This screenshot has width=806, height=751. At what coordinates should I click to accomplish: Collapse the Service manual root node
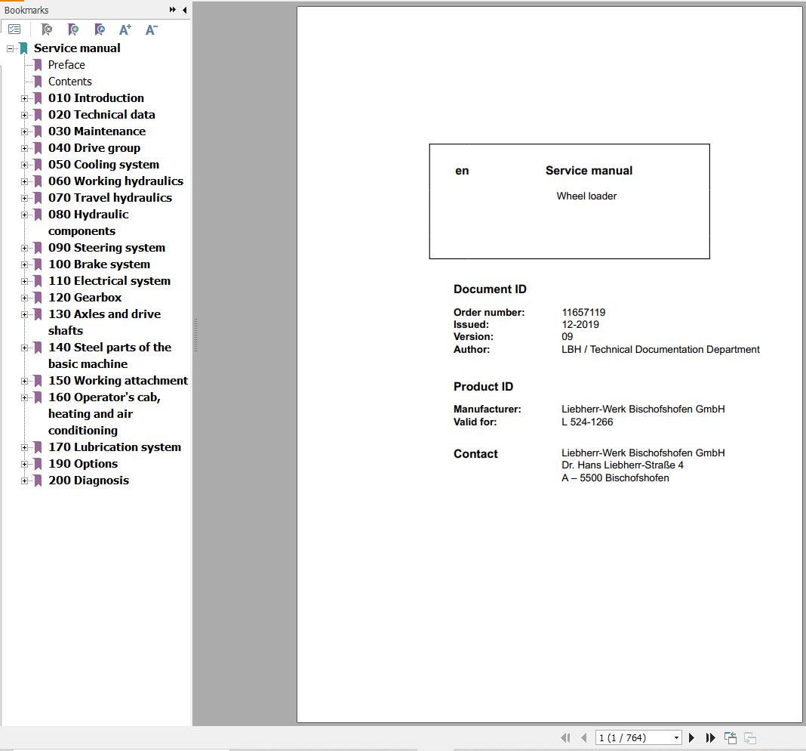10,48
